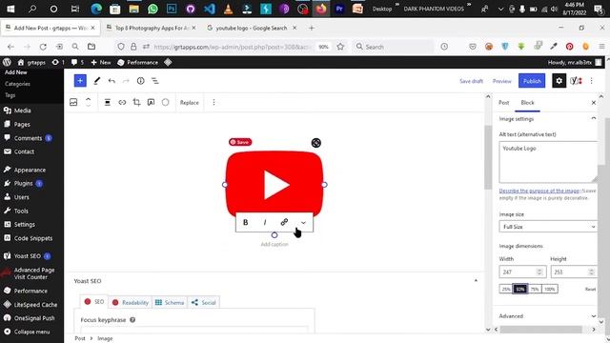Click Save draft
Image resolution: width=610 pixels, height=343 pixels.
pos(471,81)
